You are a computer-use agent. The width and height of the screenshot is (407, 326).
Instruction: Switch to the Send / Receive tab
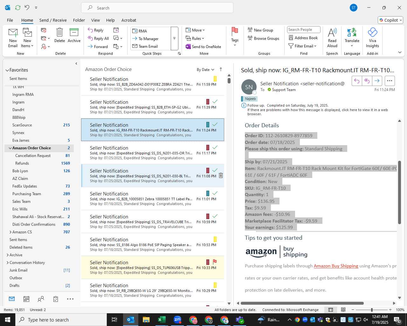pos(53,20)
